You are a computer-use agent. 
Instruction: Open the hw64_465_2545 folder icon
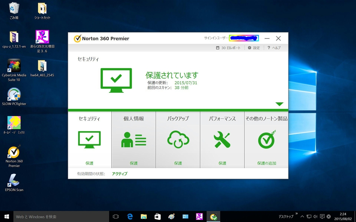(42, 68)
